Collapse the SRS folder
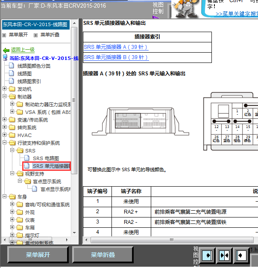 coord(12,150)
